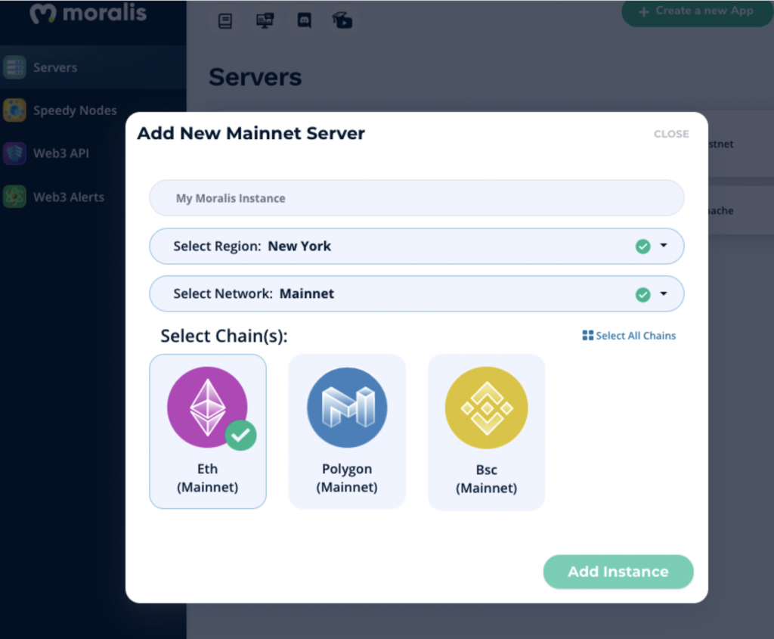Open the Discord chat icon
This screenshot has width=774, height=639.
tap(305, 20)
